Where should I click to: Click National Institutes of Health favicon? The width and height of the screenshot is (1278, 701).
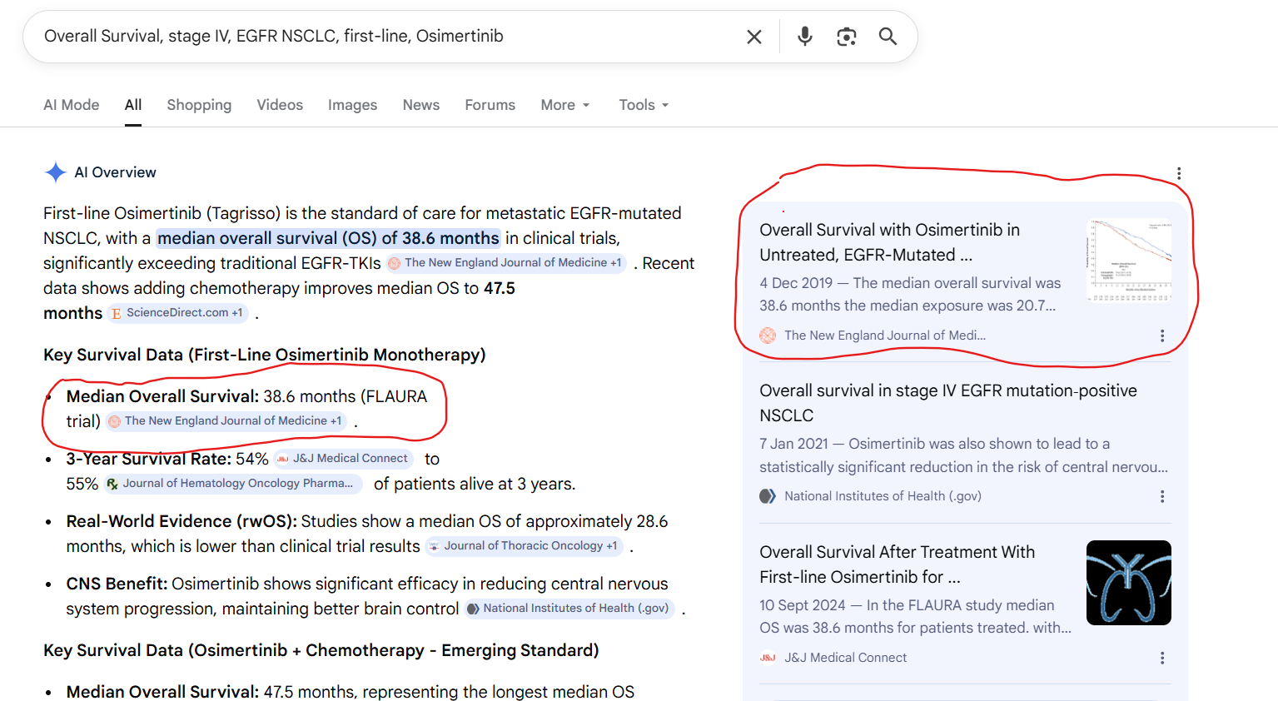point(768,496)
